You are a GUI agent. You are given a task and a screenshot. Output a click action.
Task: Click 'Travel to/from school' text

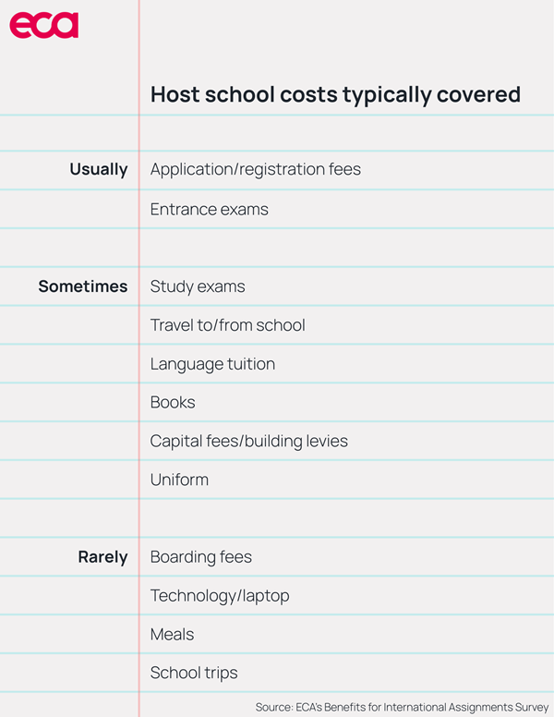pyautogui.click(x=227, y=325)
